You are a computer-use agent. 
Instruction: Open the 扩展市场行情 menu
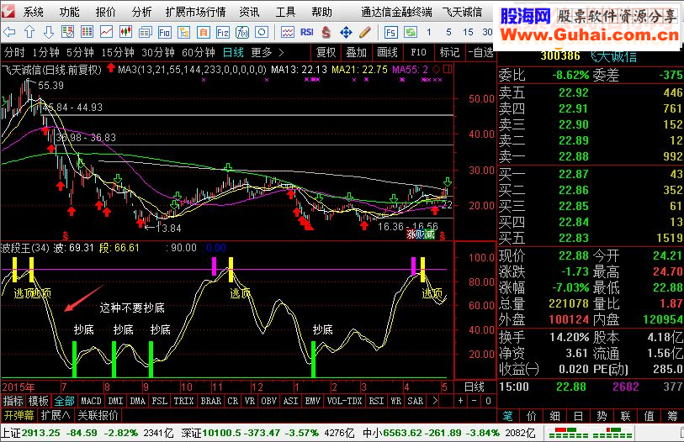[x=195, y=12]
